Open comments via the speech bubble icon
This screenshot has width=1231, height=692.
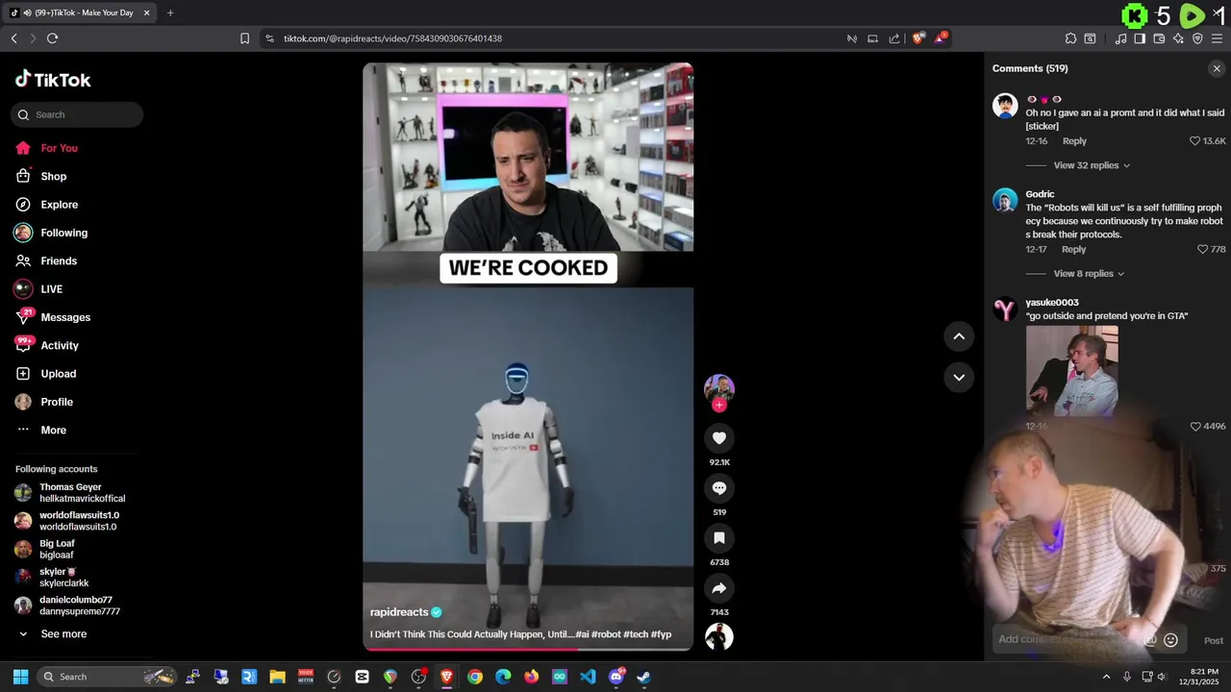pos(718,488)
